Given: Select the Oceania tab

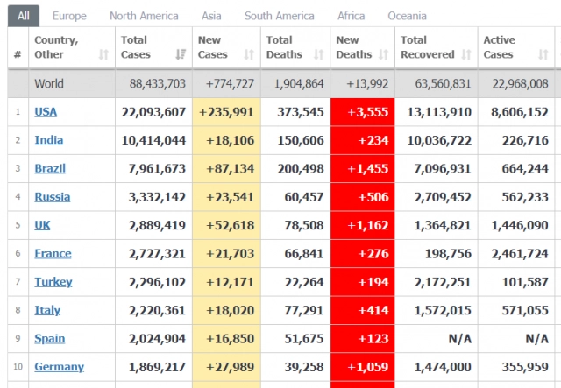Looking at the screenshot, I should coord(408,16).
